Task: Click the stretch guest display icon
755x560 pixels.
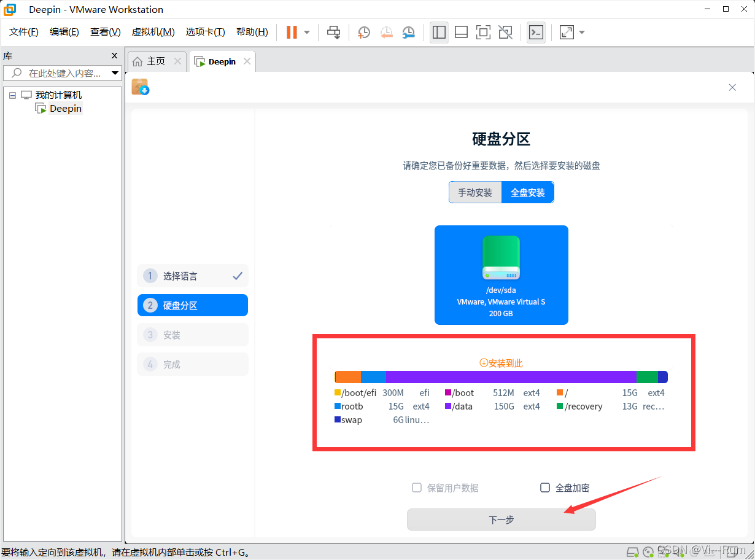Action: click(567, 33)
